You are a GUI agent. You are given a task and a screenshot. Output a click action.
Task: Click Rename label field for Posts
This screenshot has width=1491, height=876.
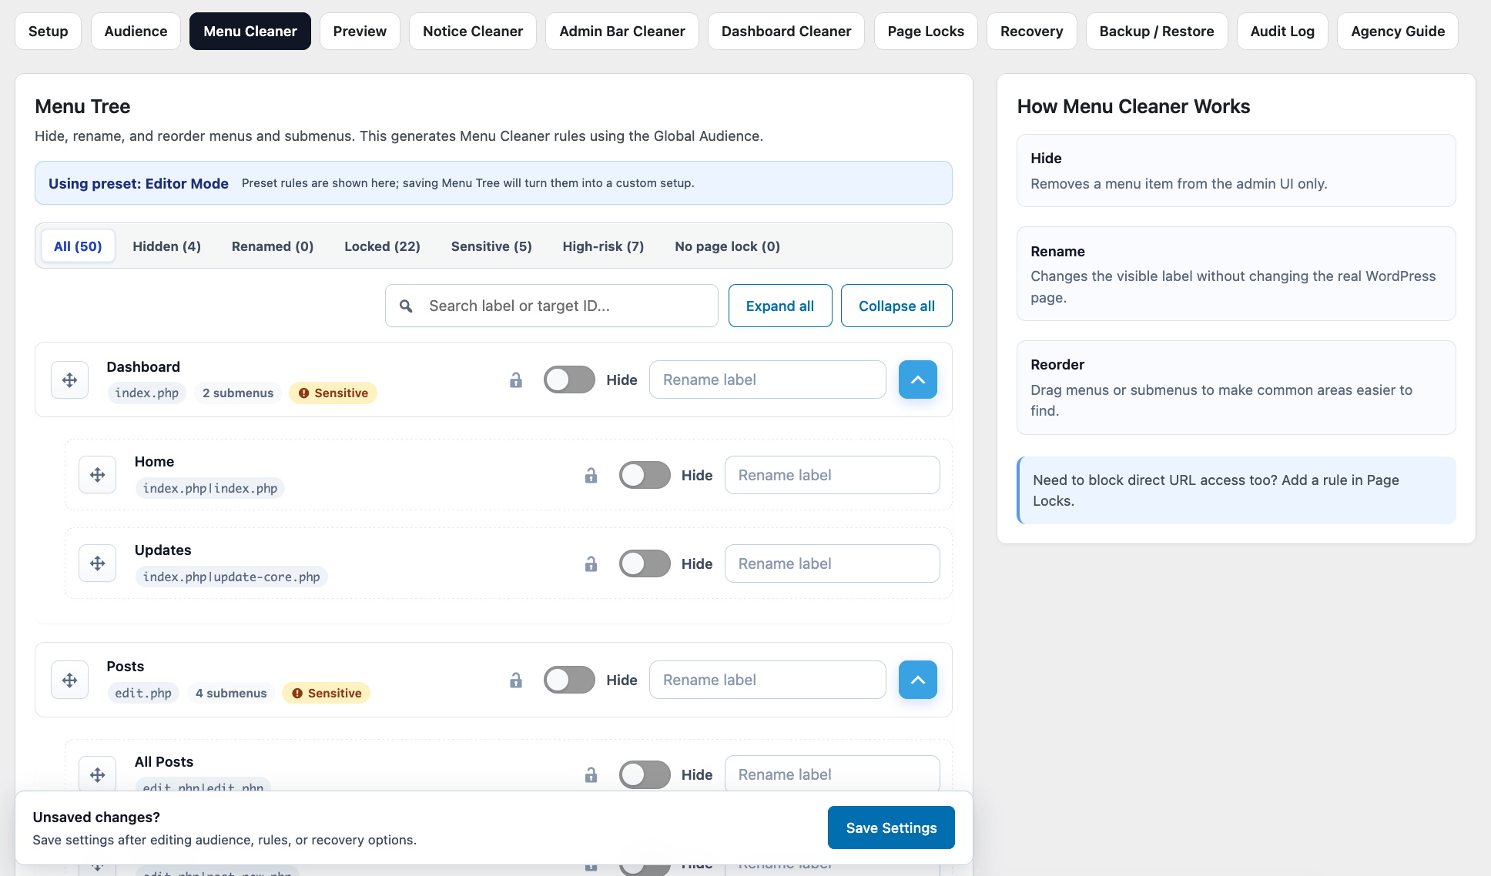(x=768, y=680)
